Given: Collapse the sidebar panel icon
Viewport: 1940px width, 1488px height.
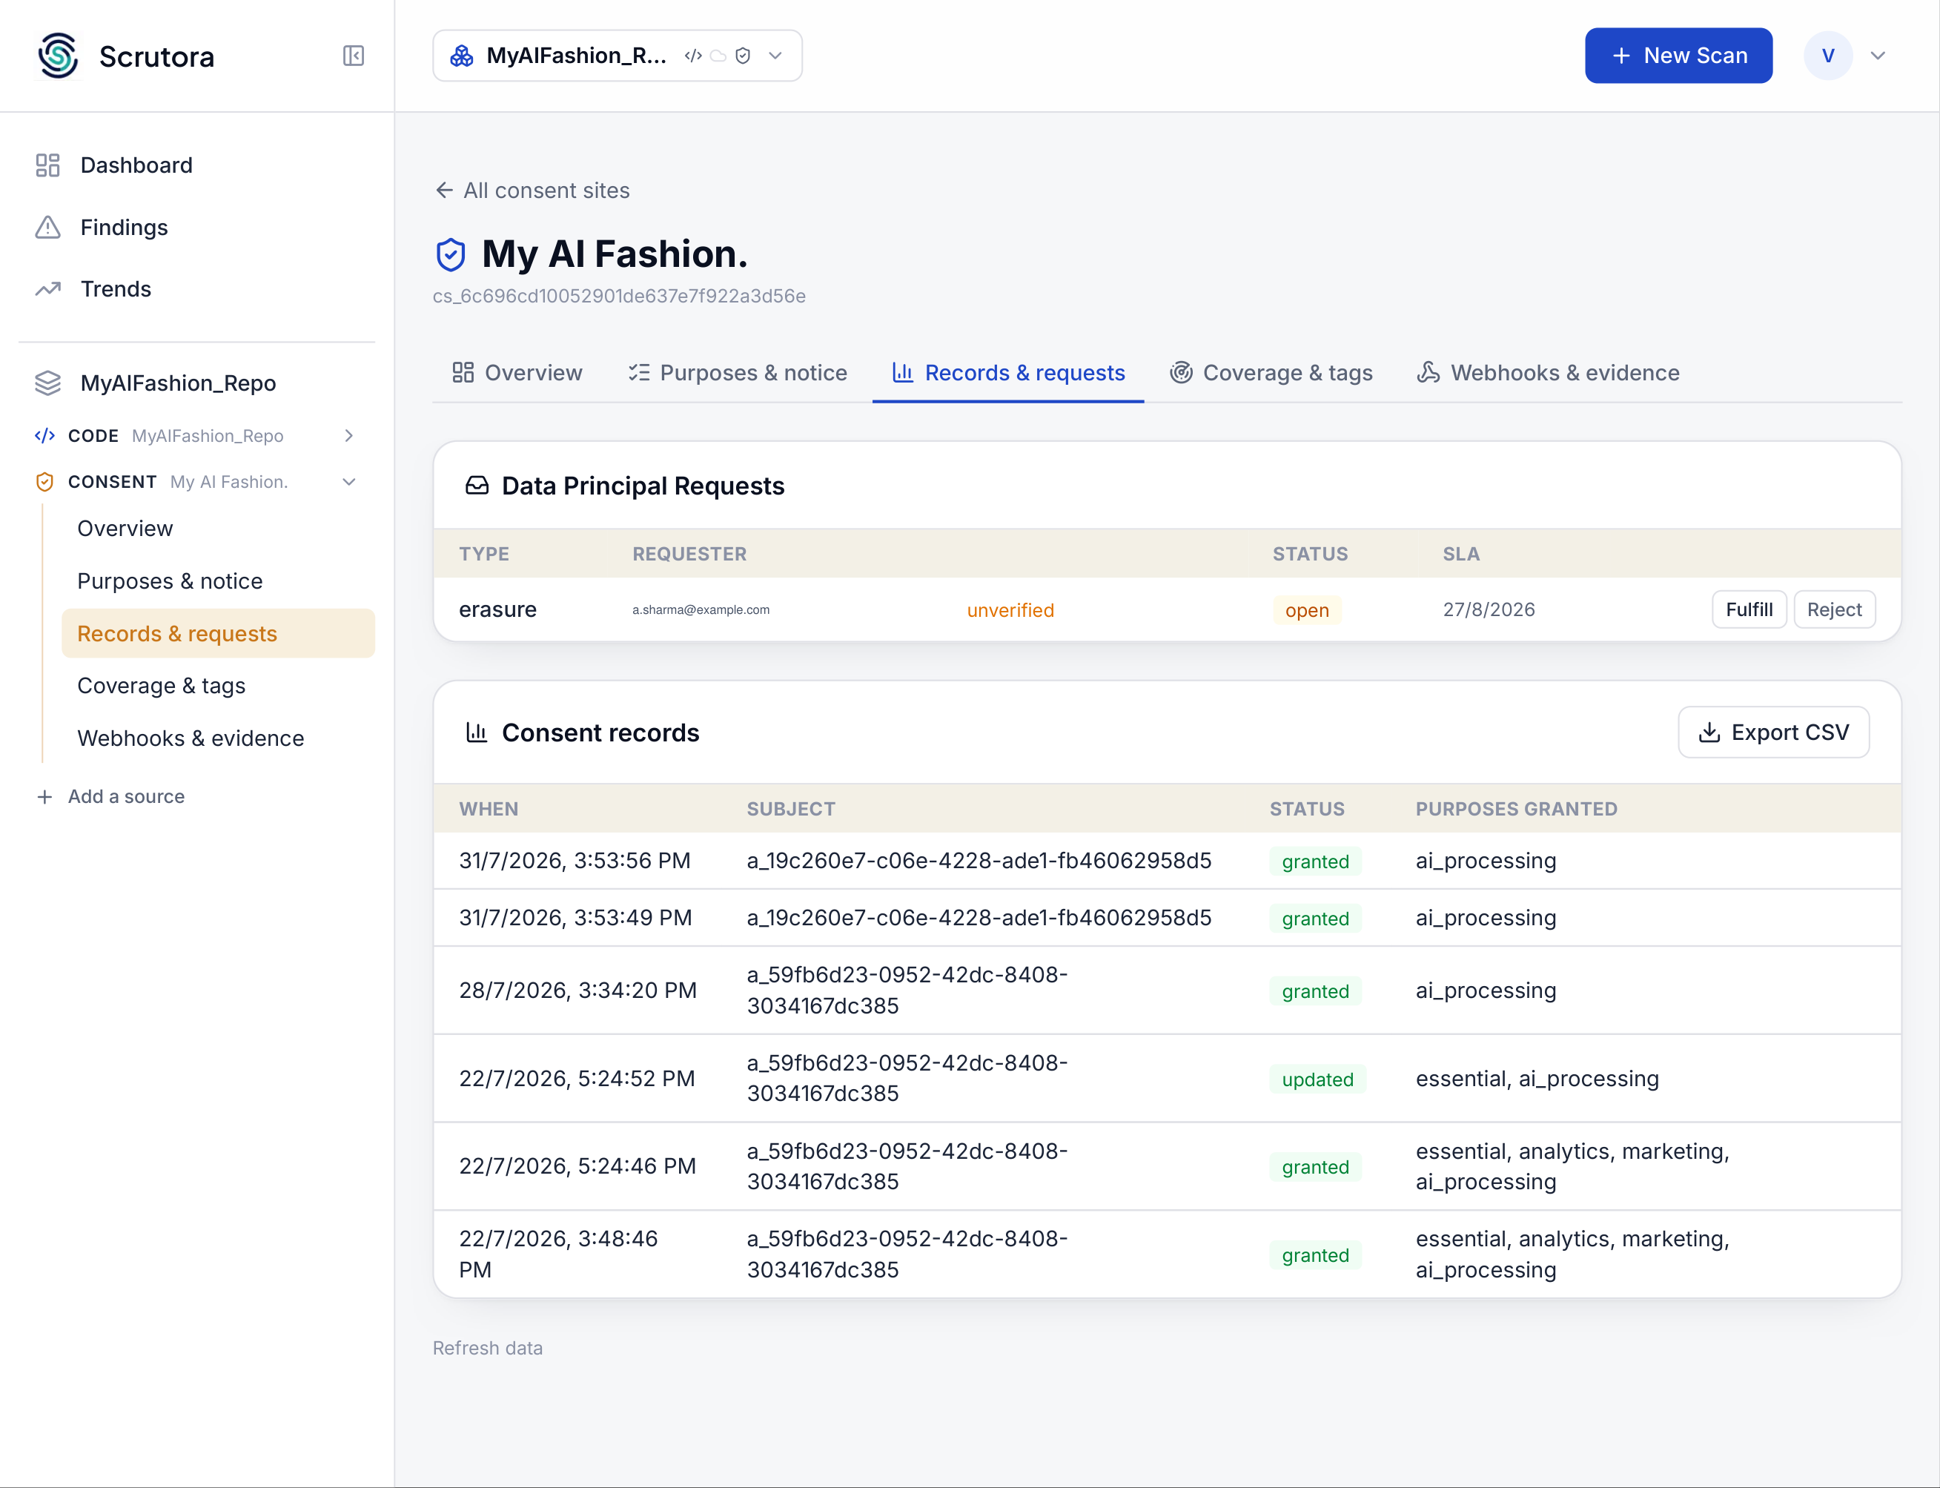Looking at the screenshot, I should click(x=354, y=56).
